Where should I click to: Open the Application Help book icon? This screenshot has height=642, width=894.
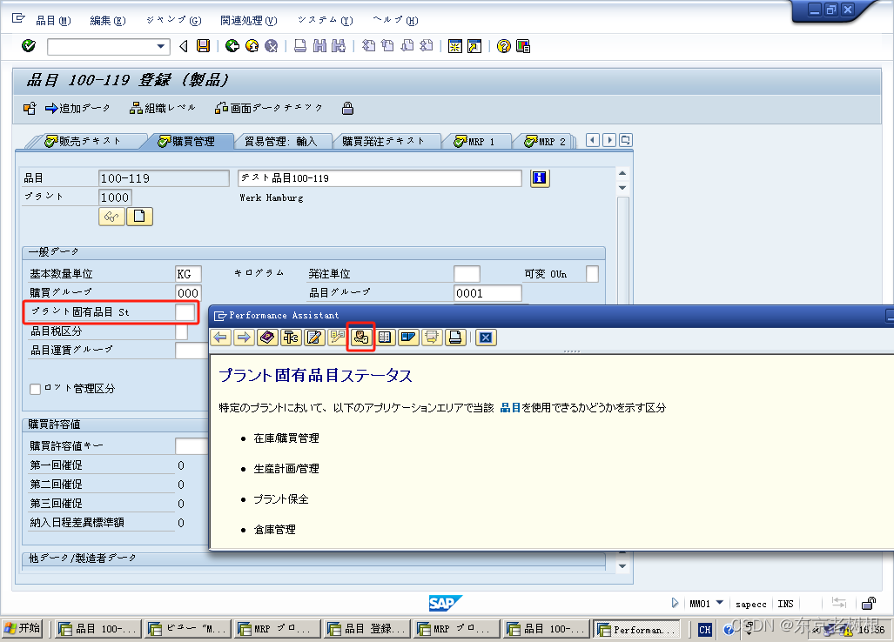point(267,338)
